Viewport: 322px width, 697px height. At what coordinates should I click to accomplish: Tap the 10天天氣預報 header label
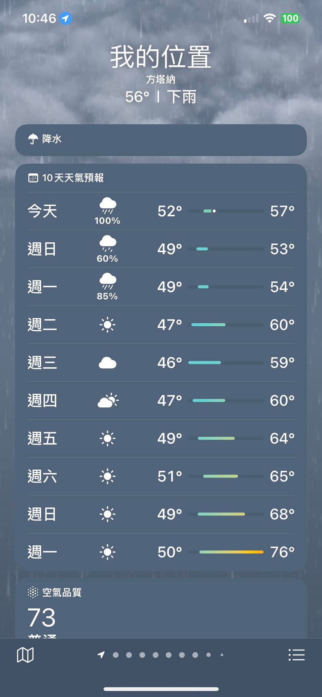pos(73,178)
